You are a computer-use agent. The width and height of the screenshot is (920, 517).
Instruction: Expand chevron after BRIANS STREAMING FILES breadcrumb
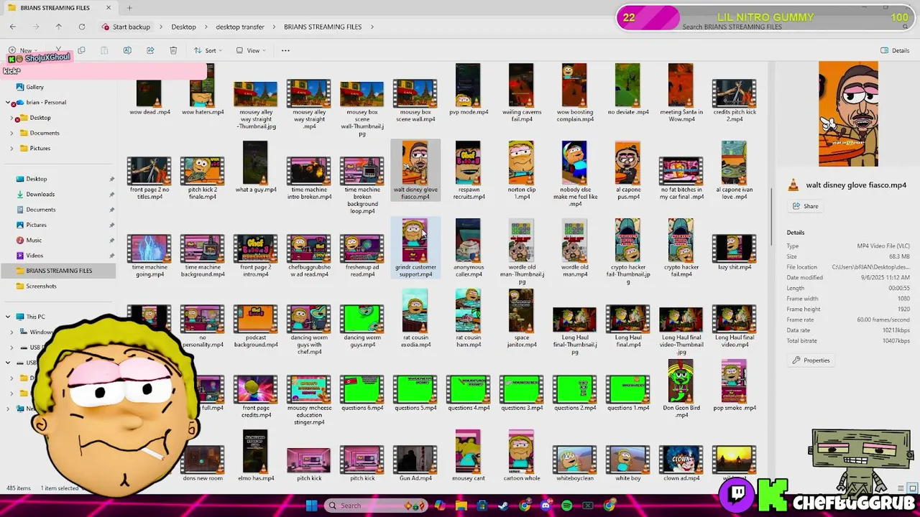(372, 27)
